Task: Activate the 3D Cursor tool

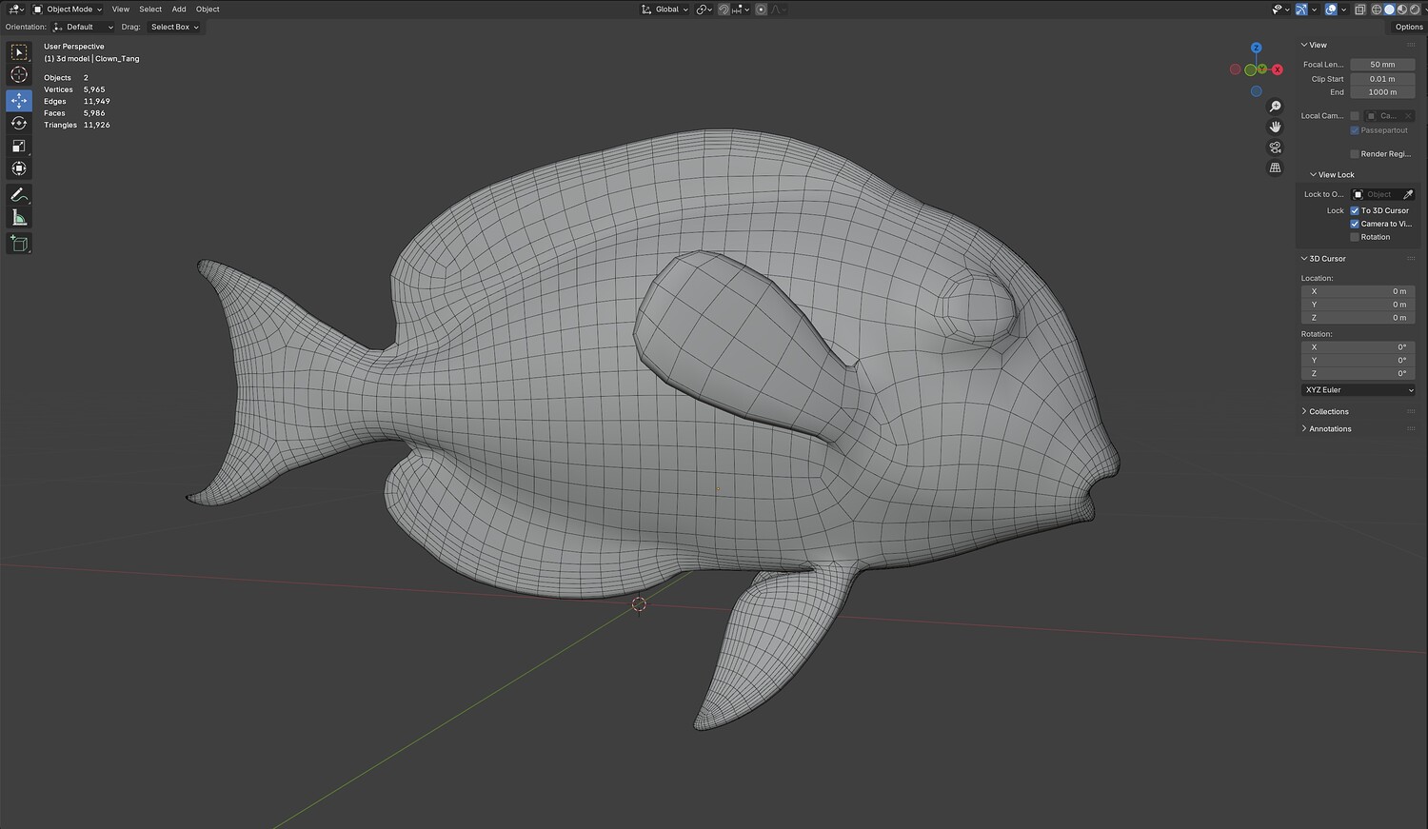Action: point(19,75)
